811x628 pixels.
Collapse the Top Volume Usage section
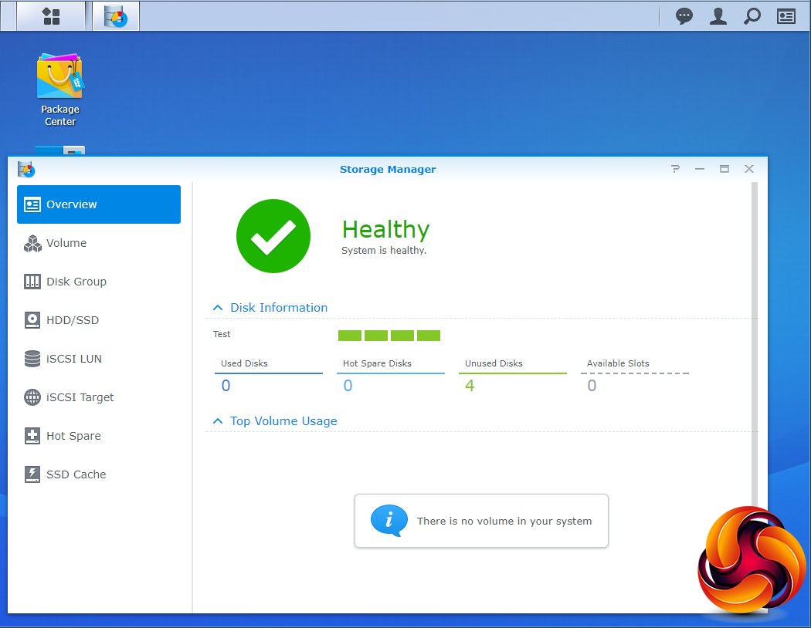[x=218, y=421]
